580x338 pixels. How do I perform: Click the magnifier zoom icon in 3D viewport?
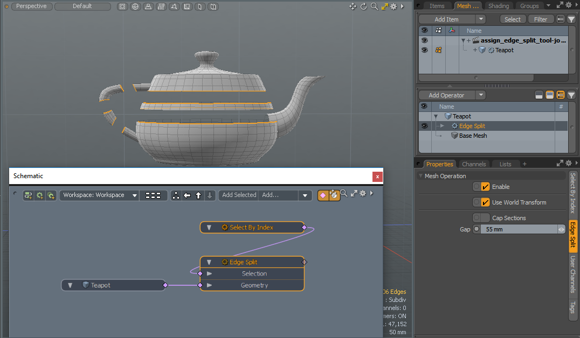click(374, 6)
